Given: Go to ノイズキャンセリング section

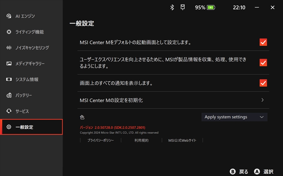Looking at the screenshot, I should pyautogui.click(x=32, y=48).
